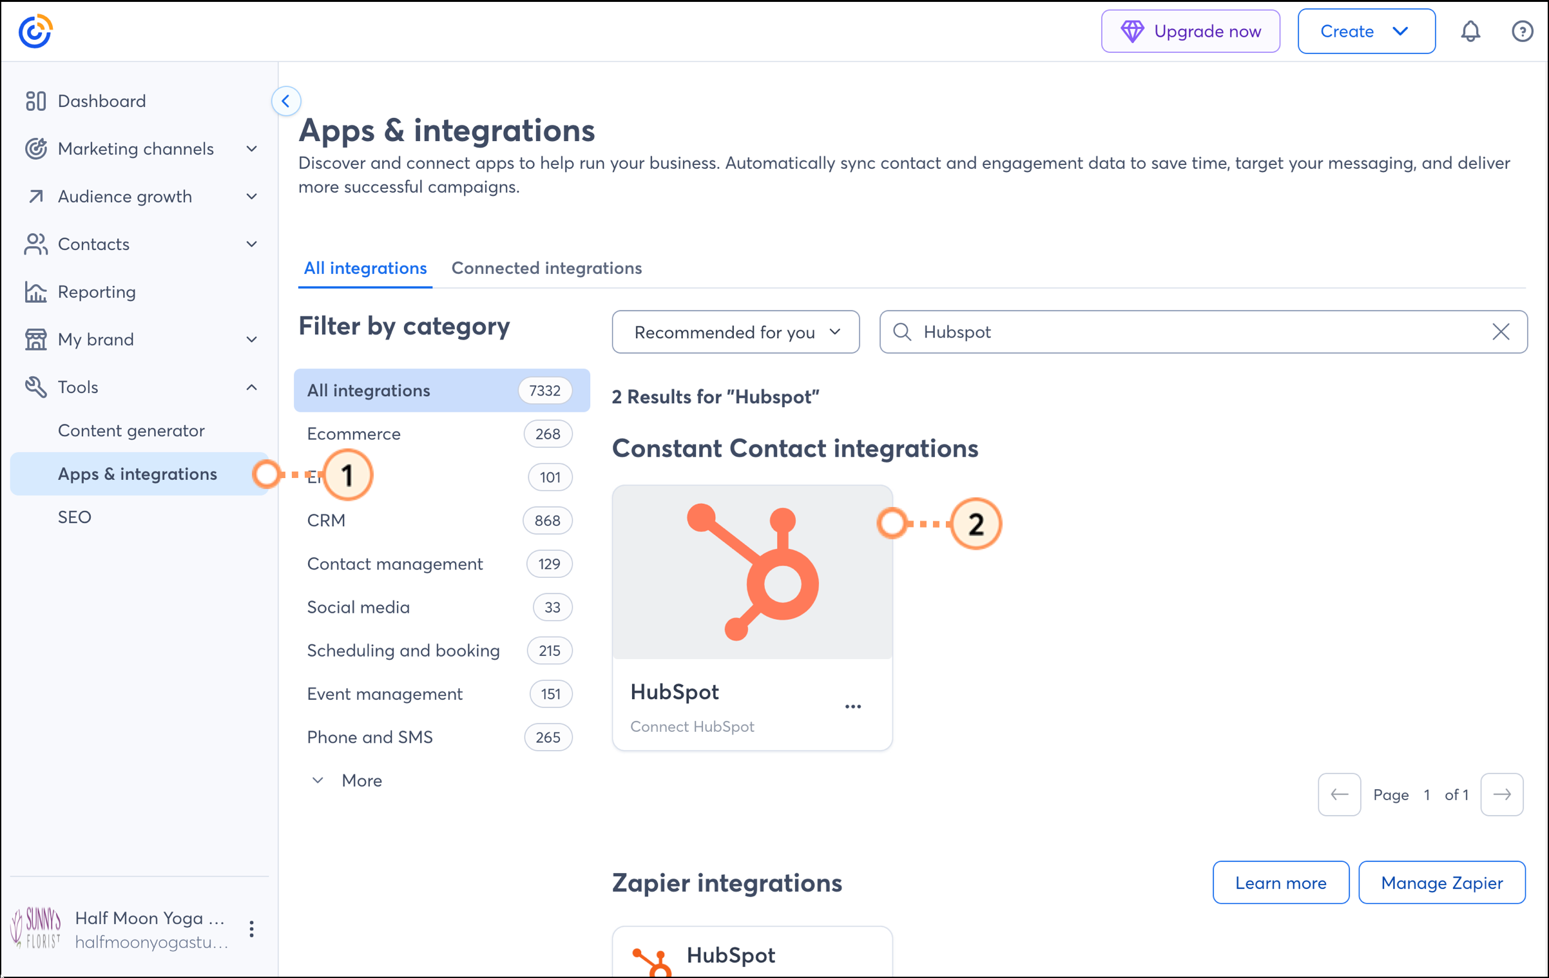Click the Hubspot search field

[x=1203, y=332]
